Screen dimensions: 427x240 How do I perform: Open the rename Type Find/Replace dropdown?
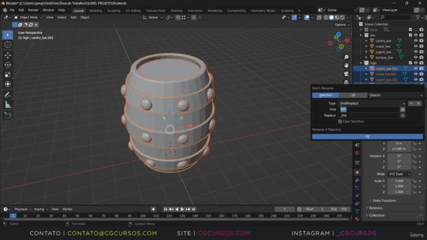[372, 103]
